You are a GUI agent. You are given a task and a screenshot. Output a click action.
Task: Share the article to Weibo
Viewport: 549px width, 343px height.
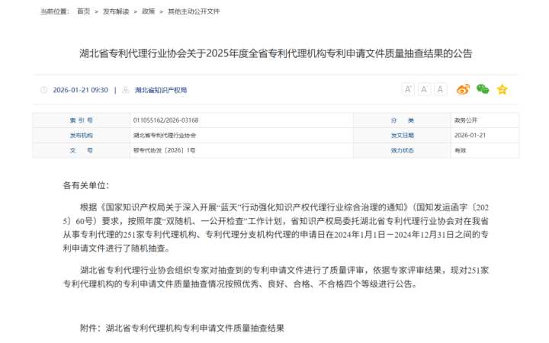coord(463,90)
